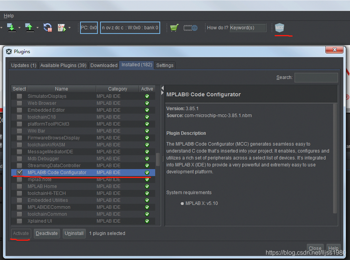Check the Wiki Bar select checkbox

click(19, 131)
